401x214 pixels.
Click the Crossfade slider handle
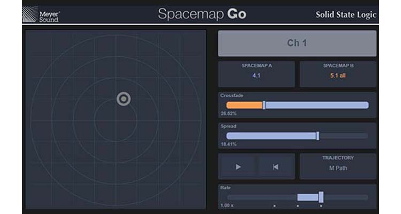(x=264, y=105)
